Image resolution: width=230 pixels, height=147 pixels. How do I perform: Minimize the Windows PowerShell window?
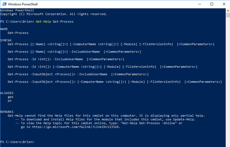coord(200,4)
